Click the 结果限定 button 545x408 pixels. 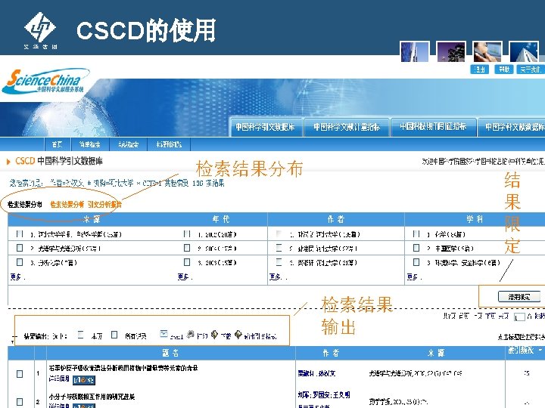click(x=519, y=297)
